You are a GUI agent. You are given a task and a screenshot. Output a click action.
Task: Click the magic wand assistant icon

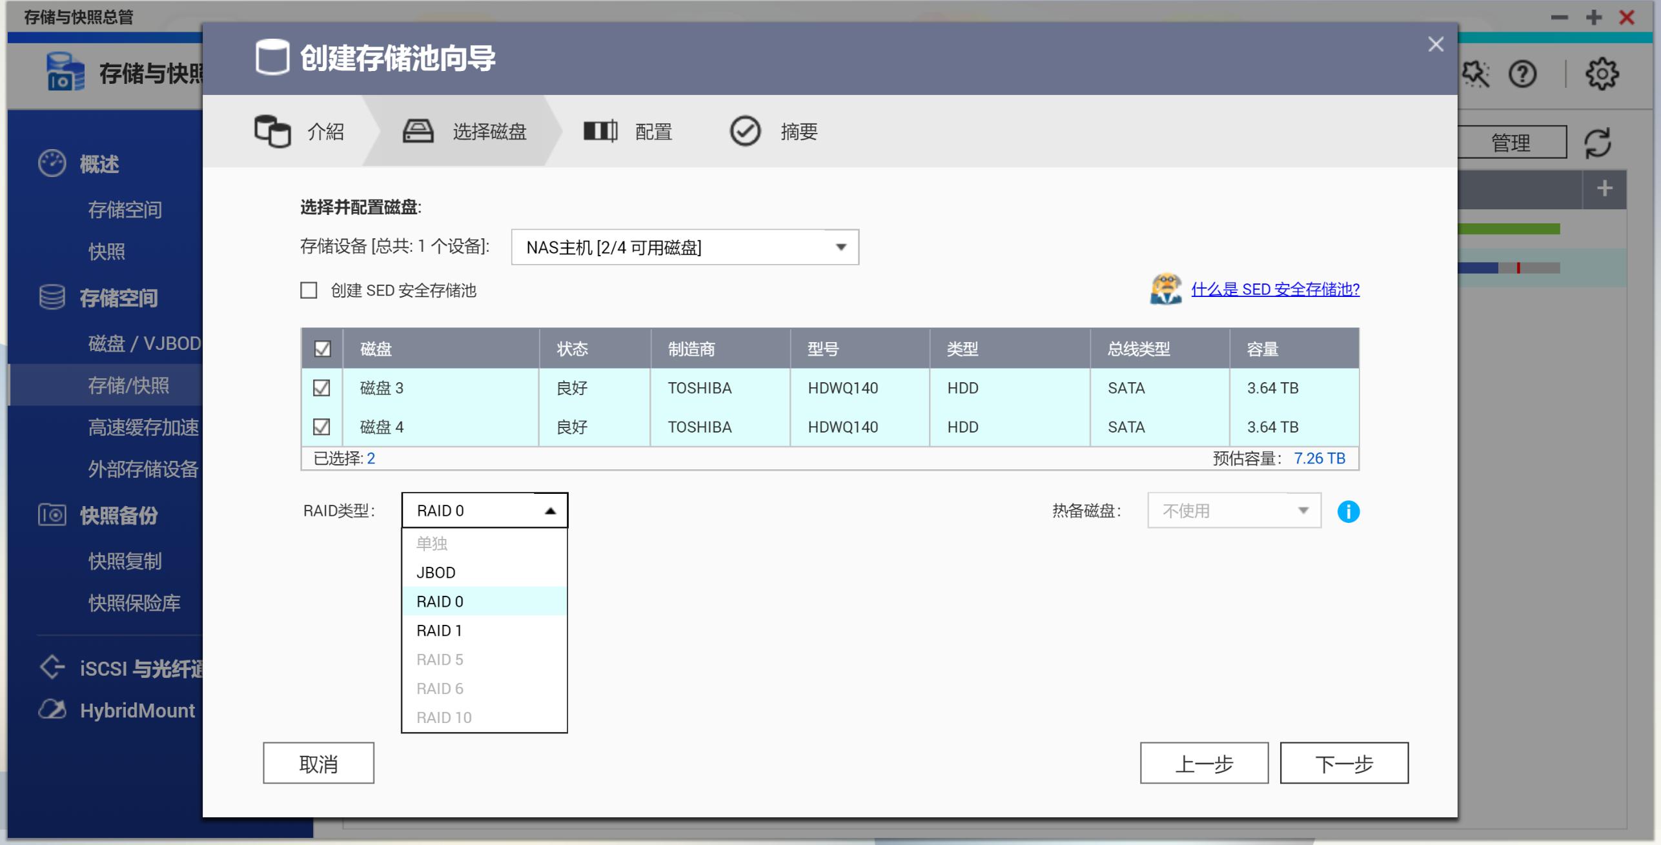pyautogui.click(x=1476, y=74)
